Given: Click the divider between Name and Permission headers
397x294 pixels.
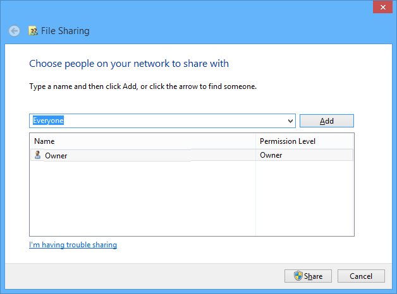Looking at the screenshot, I should coord(255,141).
